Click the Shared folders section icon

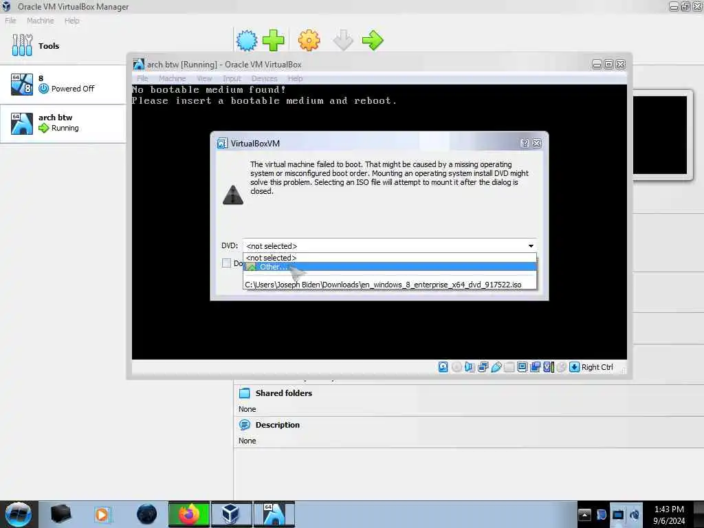coord(245,393)
